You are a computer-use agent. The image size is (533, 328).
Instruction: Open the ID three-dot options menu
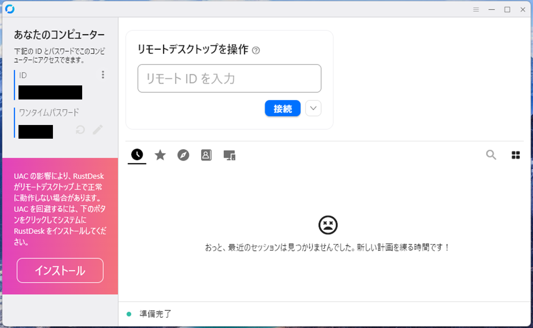tap(103, 75)
